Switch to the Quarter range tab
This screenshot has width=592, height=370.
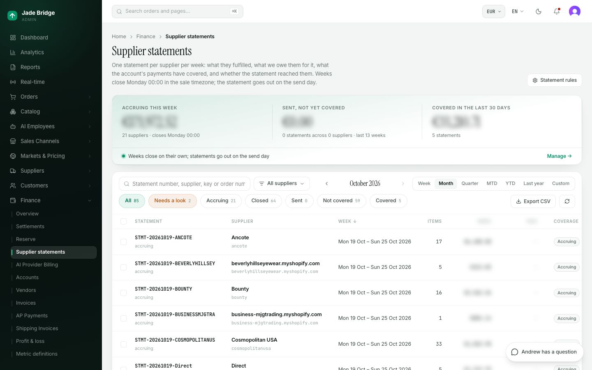point(470,184)
